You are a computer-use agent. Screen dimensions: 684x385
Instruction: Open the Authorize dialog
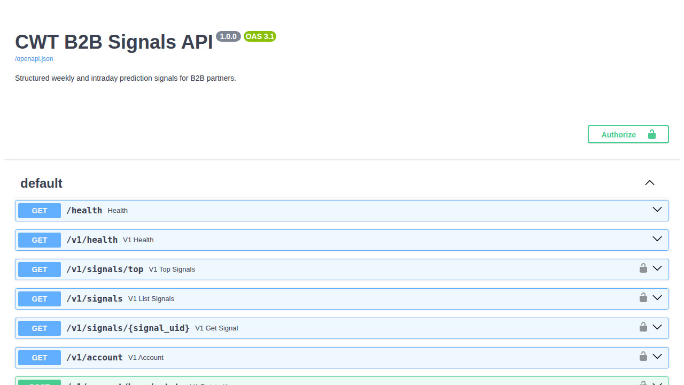628,134
